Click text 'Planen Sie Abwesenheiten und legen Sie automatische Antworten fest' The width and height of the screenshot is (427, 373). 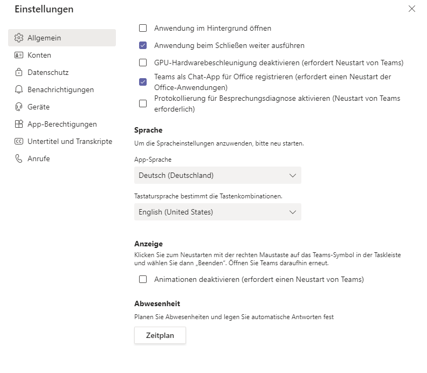click(x=234, y=317)
